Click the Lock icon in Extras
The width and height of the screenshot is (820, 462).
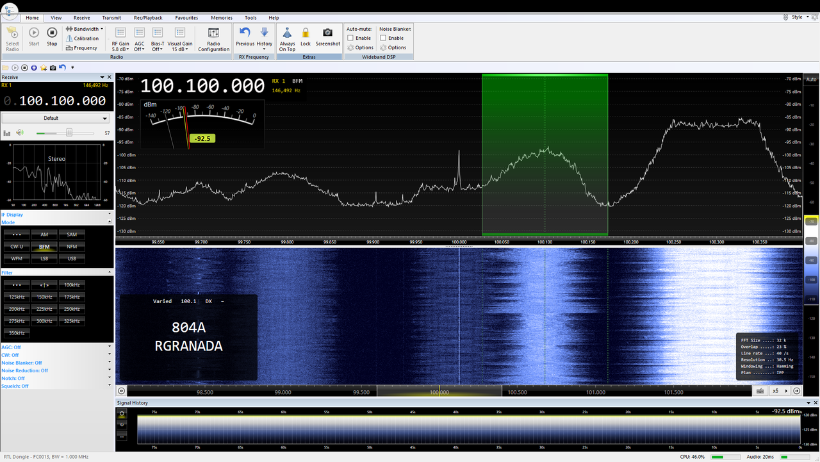click(306, 37)
